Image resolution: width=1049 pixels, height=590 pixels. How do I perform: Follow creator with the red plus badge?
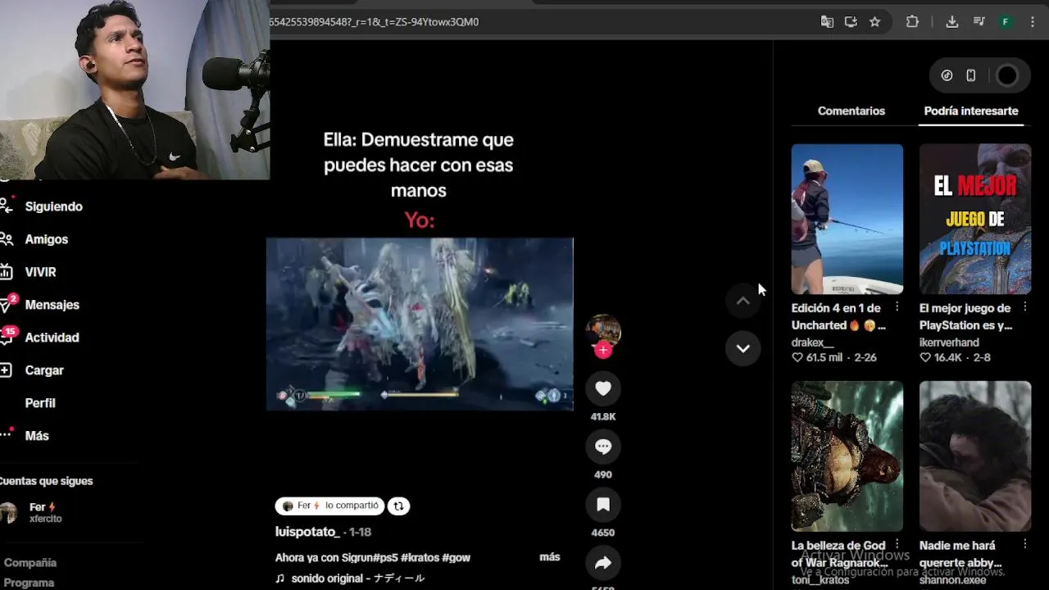(603, 350)
